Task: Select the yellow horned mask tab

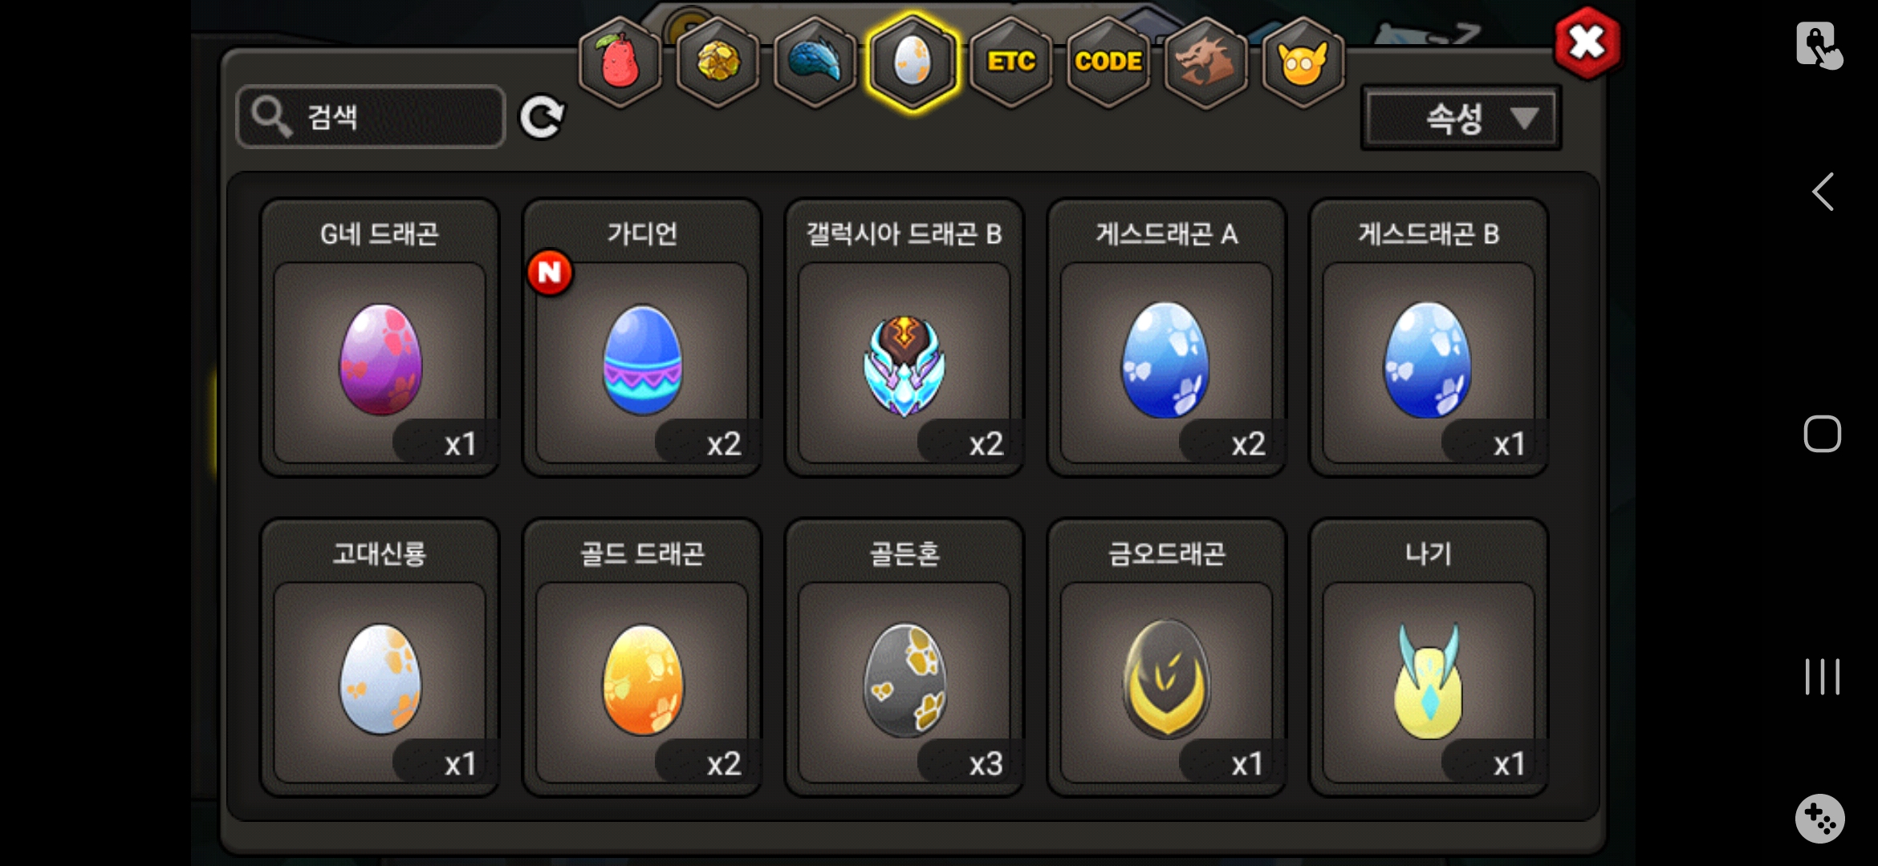Action: (x=1303, y=63)
